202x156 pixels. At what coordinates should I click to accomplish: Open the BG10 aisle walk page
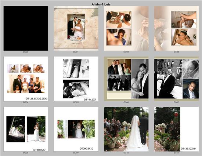tap(126, 129)
